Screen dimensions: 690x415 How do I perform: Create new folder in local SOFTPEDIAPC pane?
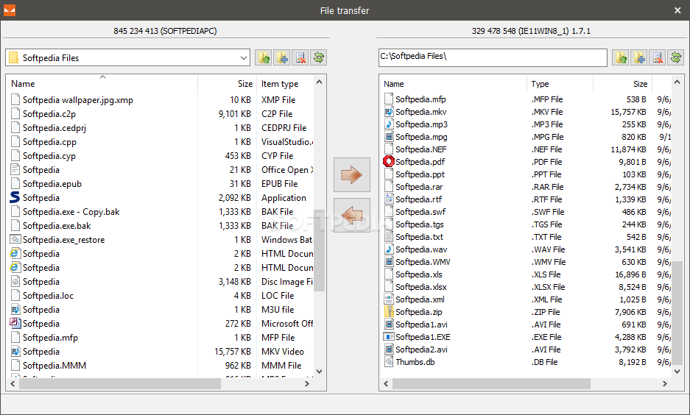click(282, 57)
